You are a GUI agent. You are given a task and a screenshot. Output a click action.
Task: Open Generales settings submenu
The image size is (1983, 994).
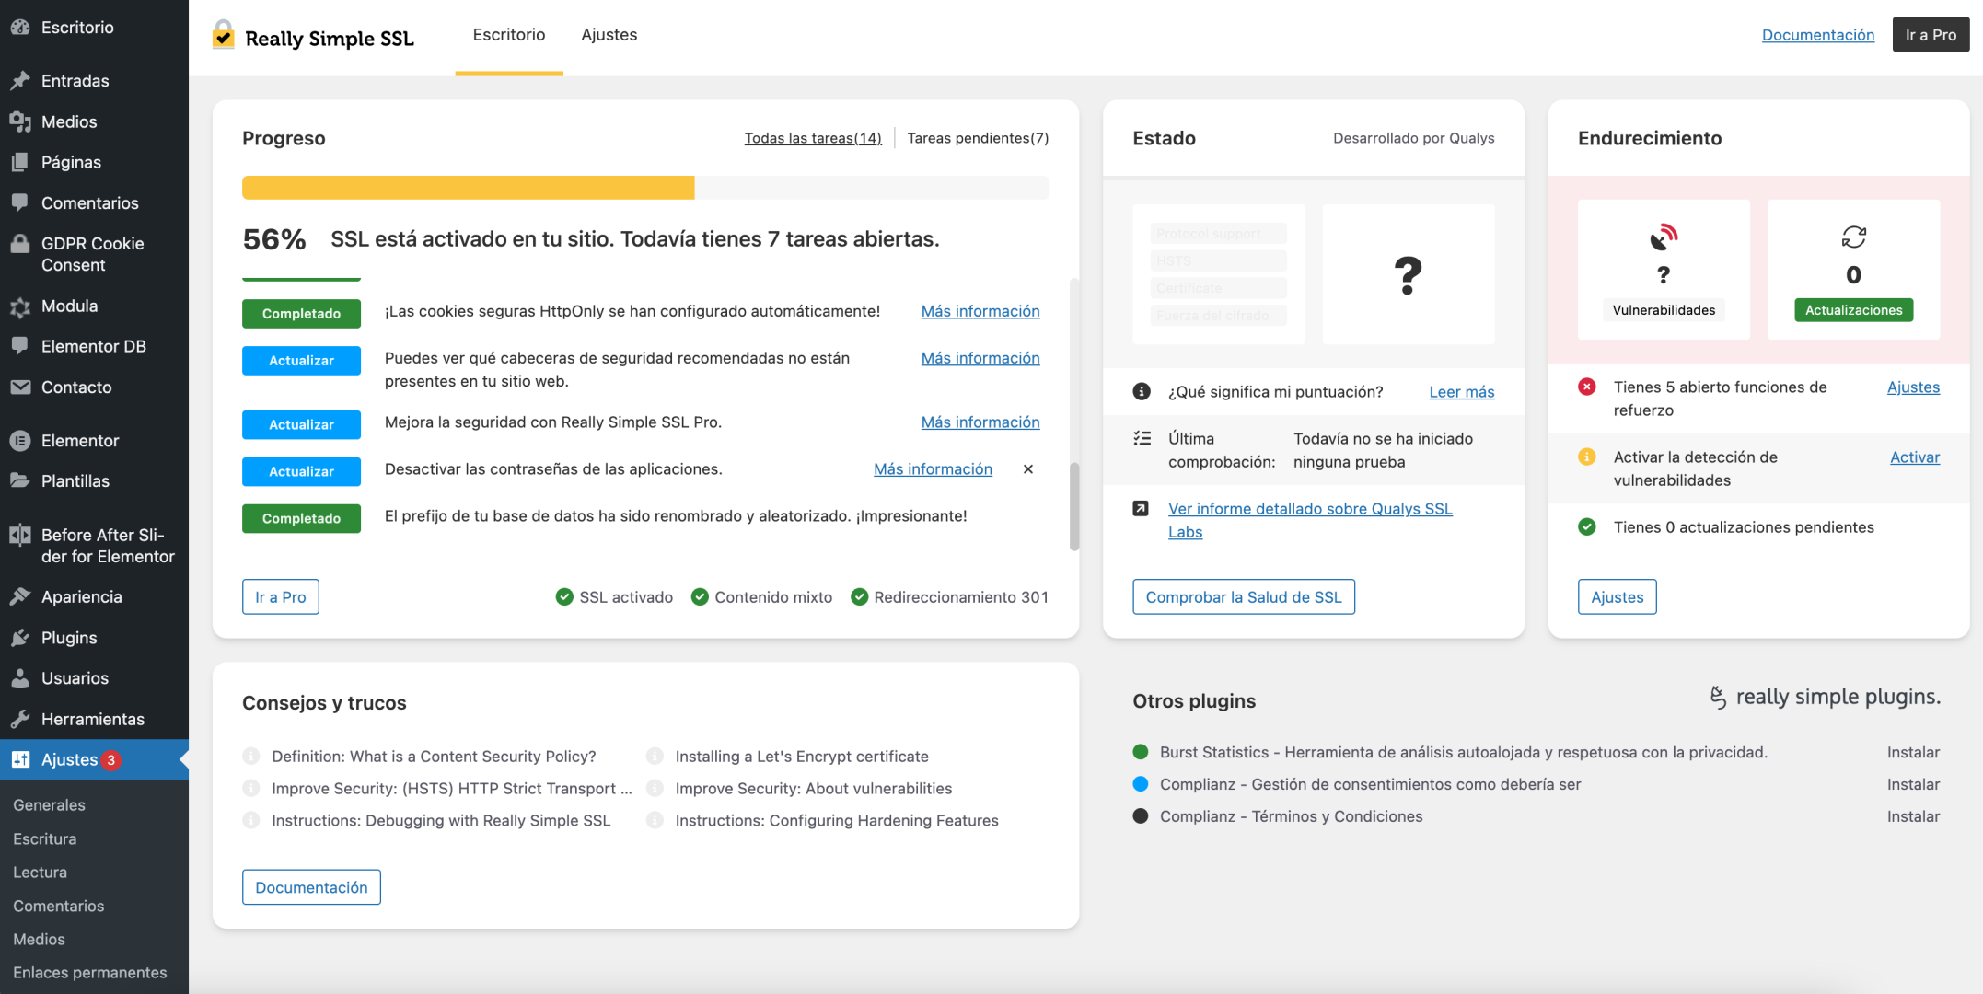49,804
